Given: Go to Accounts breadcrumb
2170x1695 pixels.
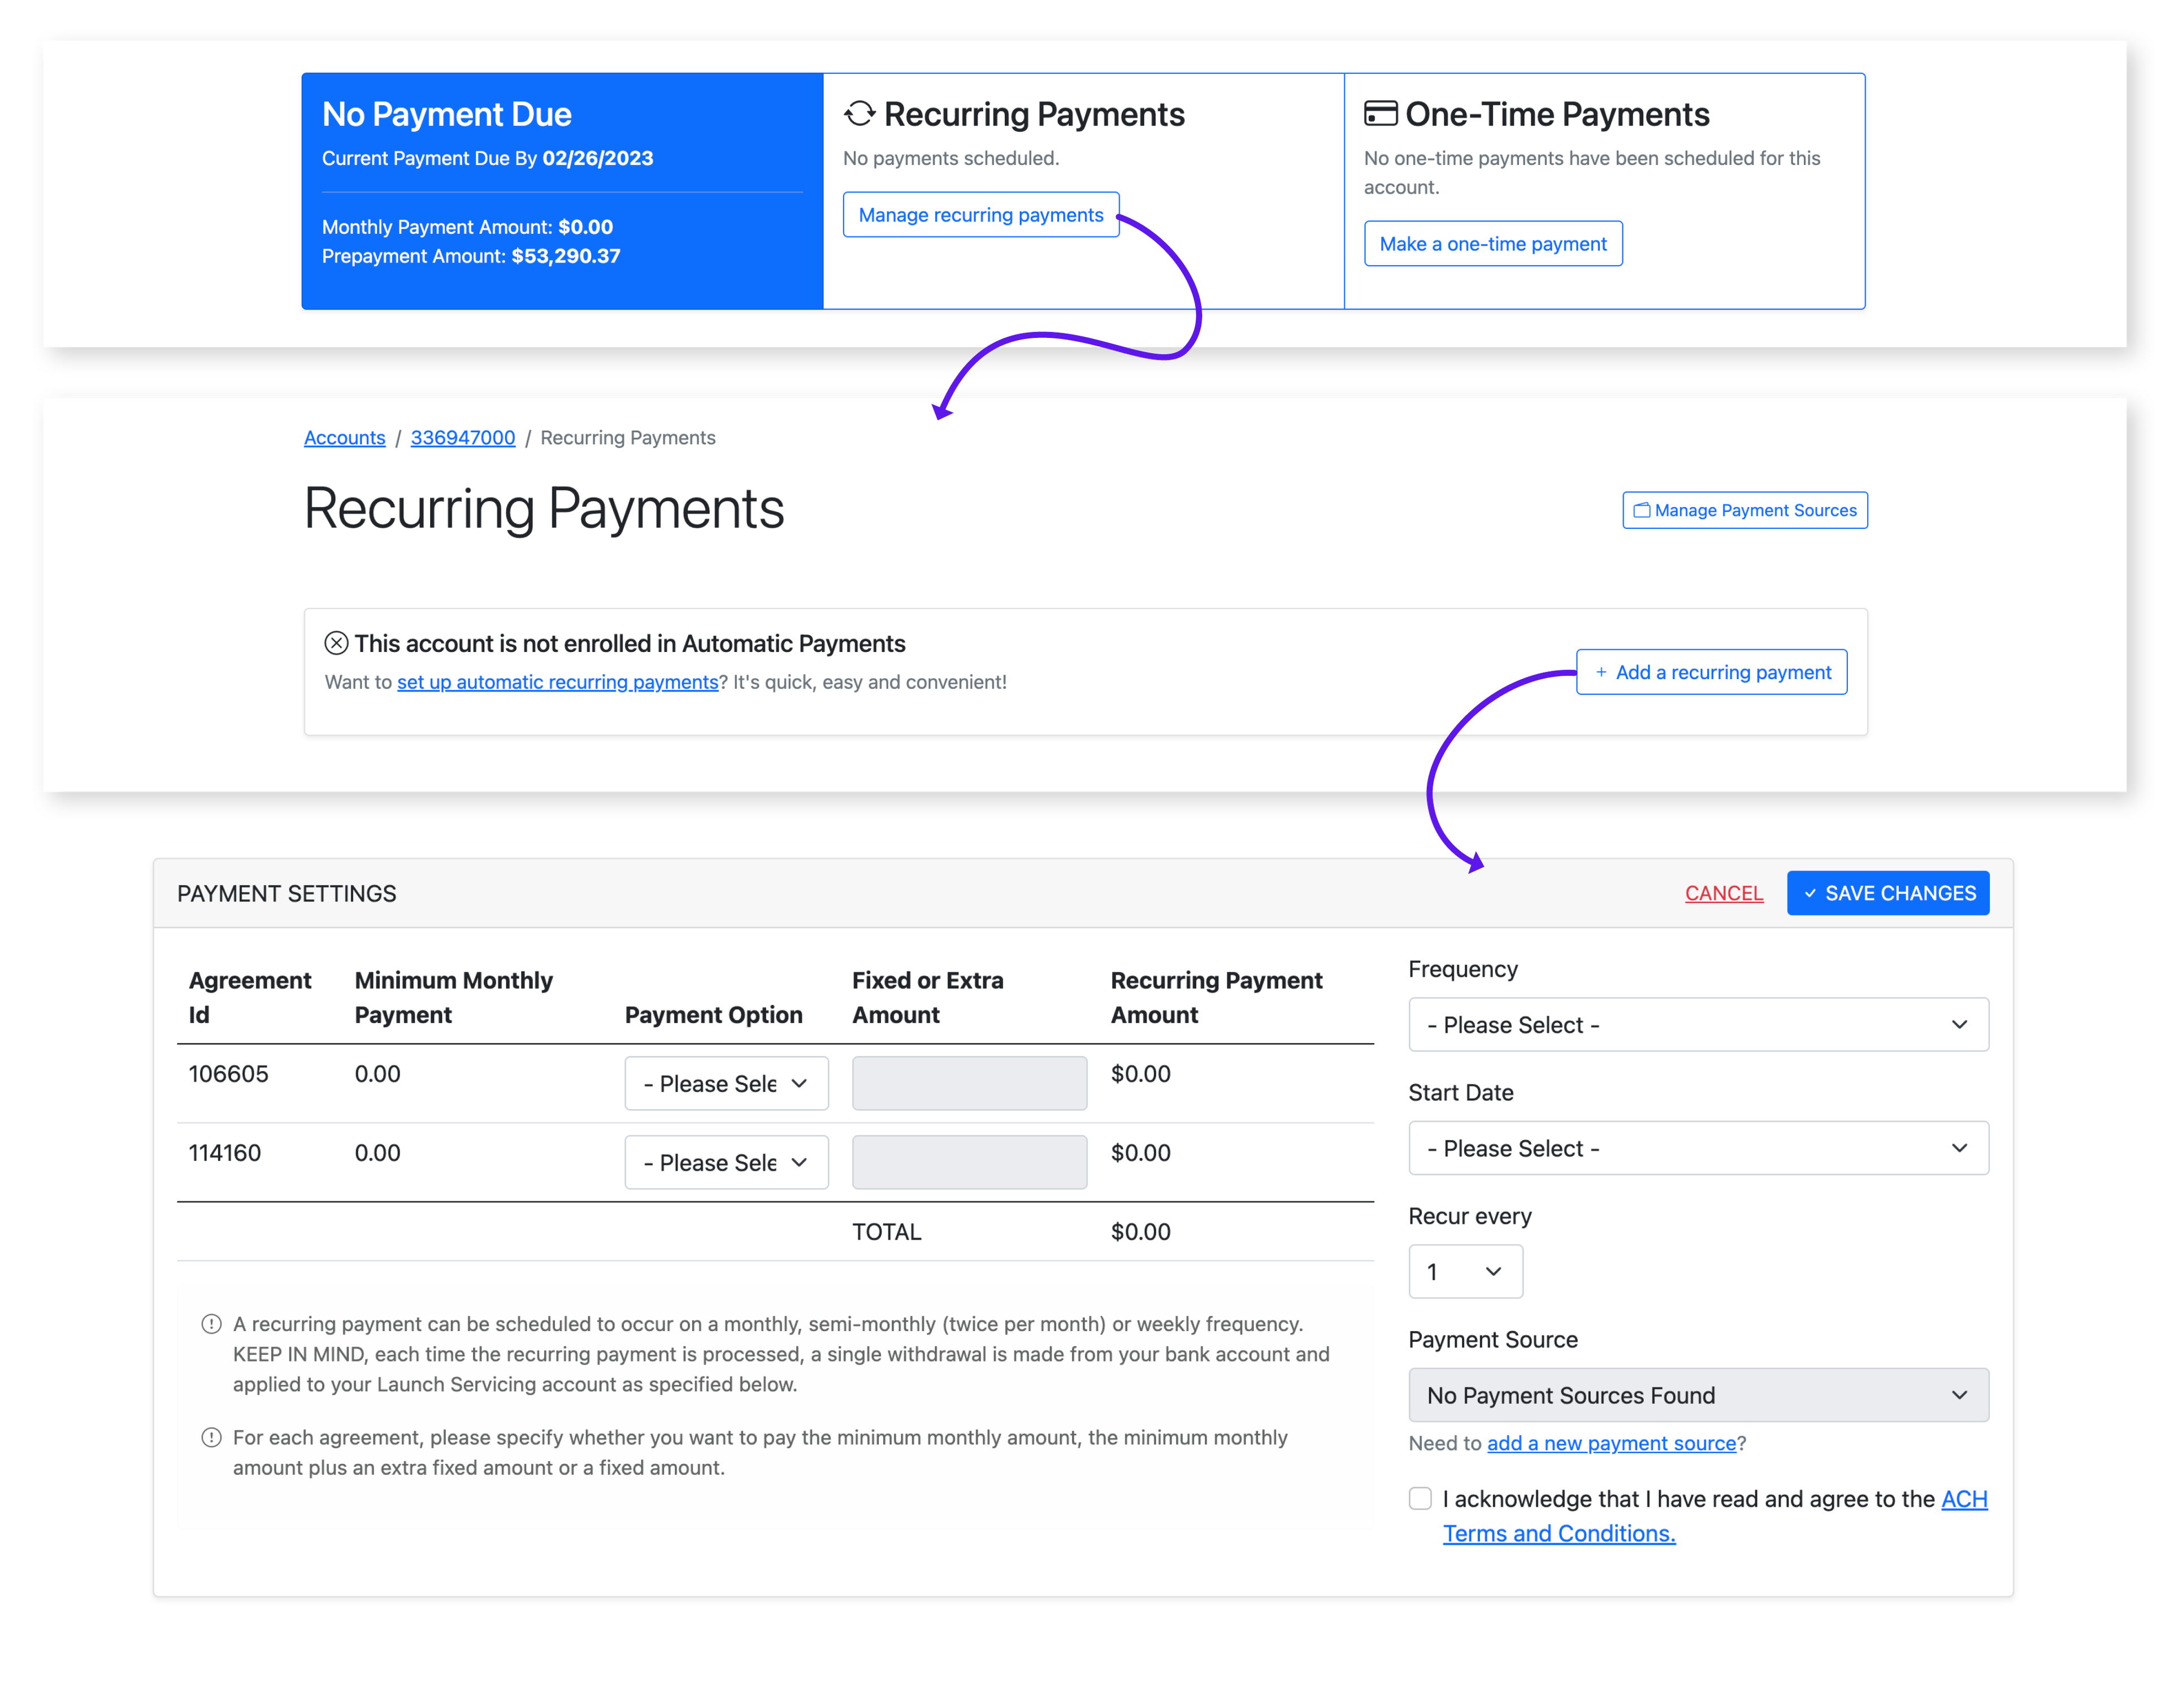Looking at the screenshot, I should point(344,438).
